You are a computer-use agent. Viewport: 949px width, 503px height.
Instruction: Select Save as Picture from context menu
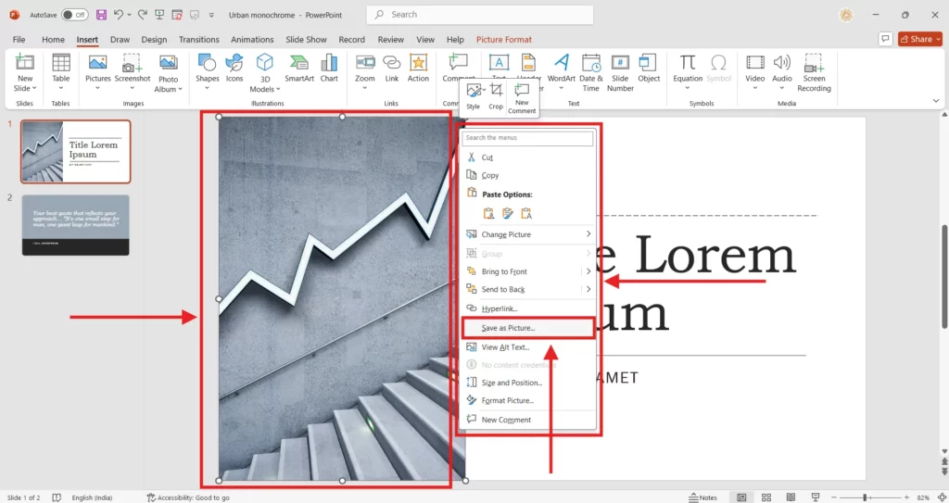[x=508, y=328]
